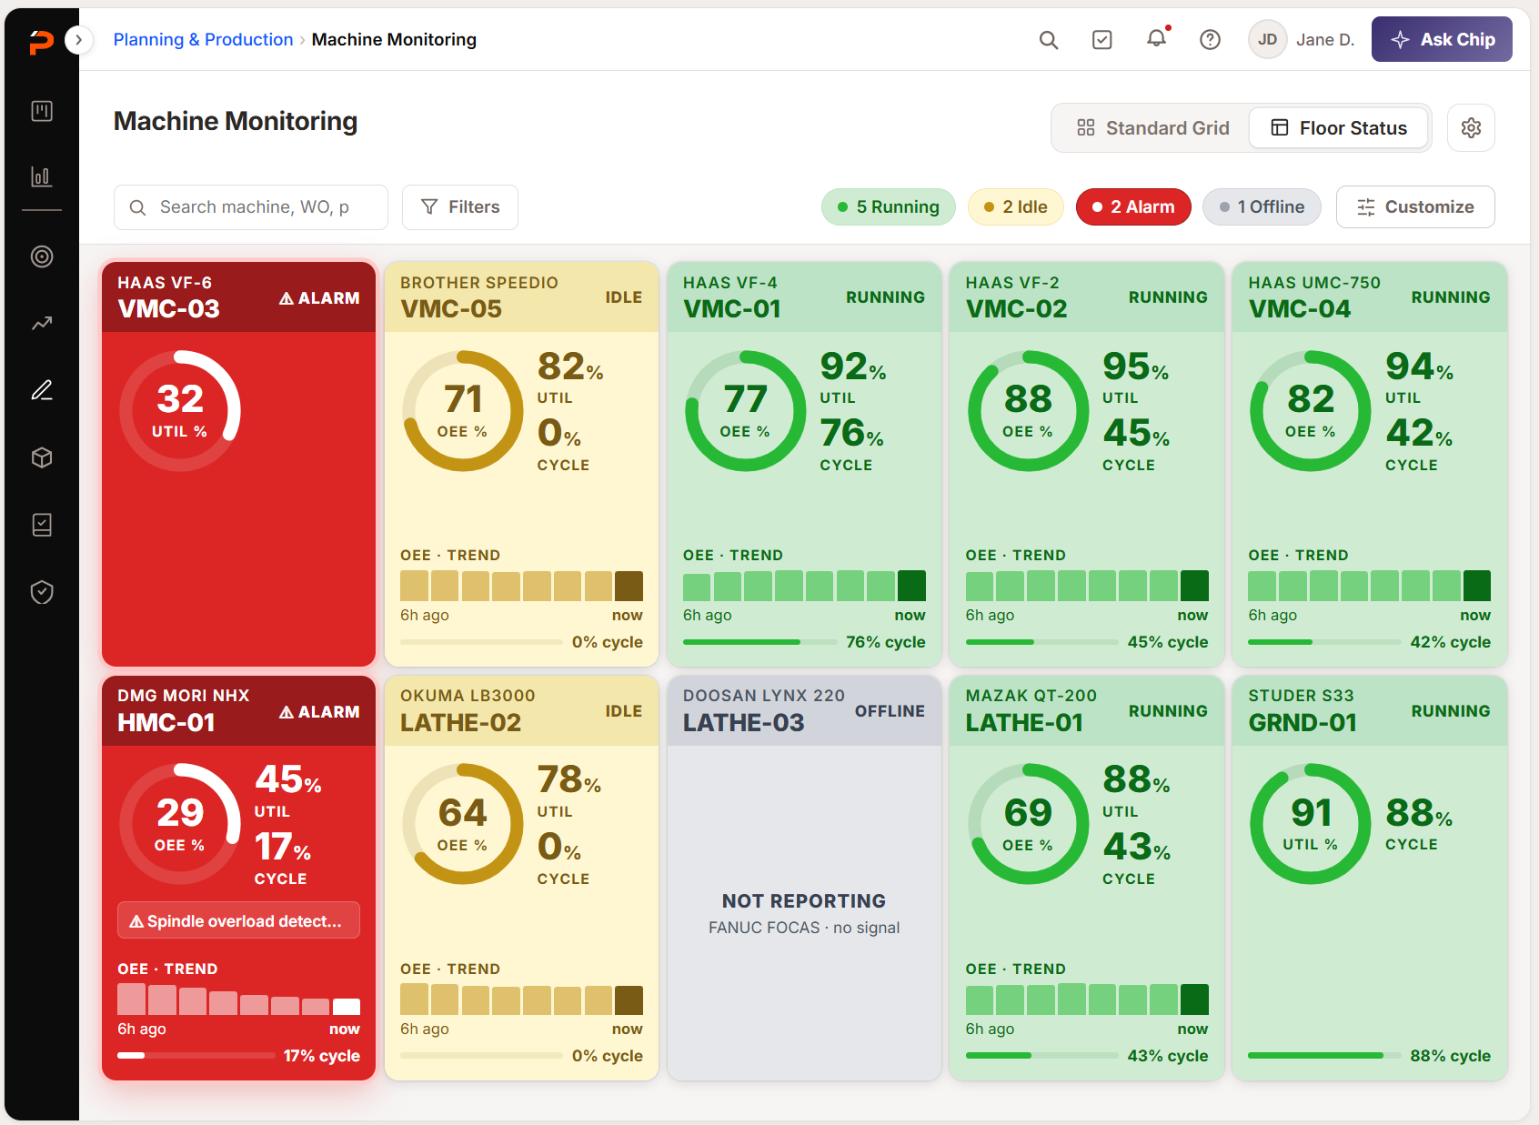Click the OEE gauge showing 77 on VMC-01
This screenshot has width=1539, height=1125.
click(745, 411)
